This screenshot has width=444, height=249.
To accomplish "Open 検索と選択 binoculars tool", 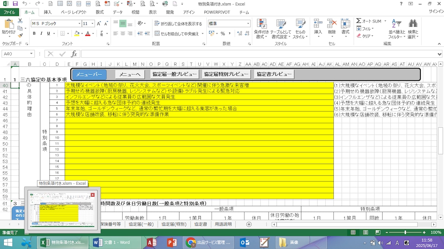I will [413, 29].
